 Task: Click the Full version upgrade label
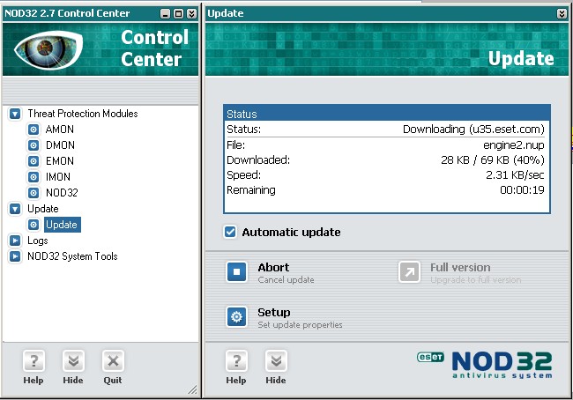tap(460, 267)
